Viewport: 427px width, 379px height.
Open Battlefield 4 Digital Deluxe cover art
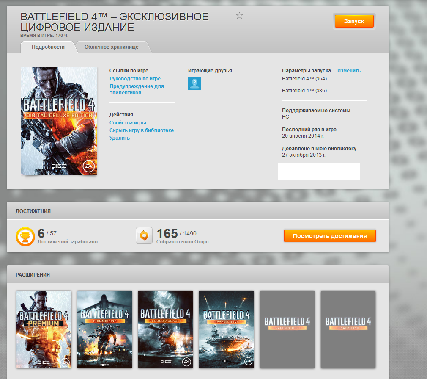[x=59, y=121]
